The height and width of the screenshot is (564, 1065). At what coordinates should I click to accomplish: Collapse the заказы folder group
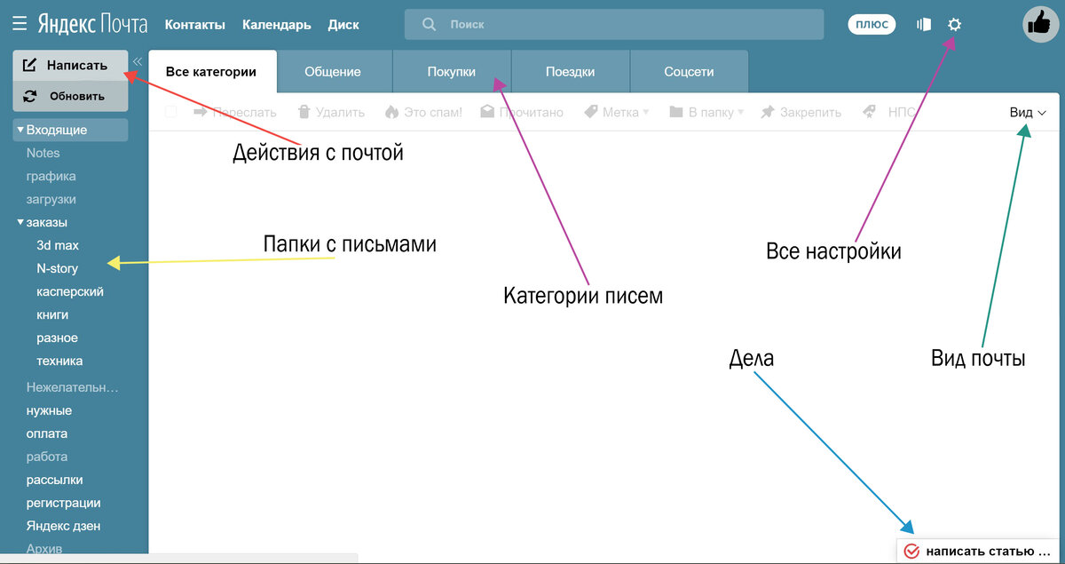(x=20, y=222)
